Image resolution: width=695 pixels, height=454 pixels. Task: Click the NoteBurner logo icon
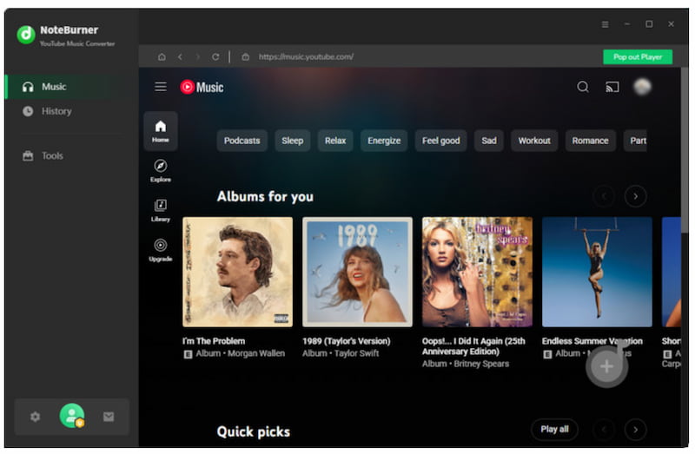(x=26, y=35)
